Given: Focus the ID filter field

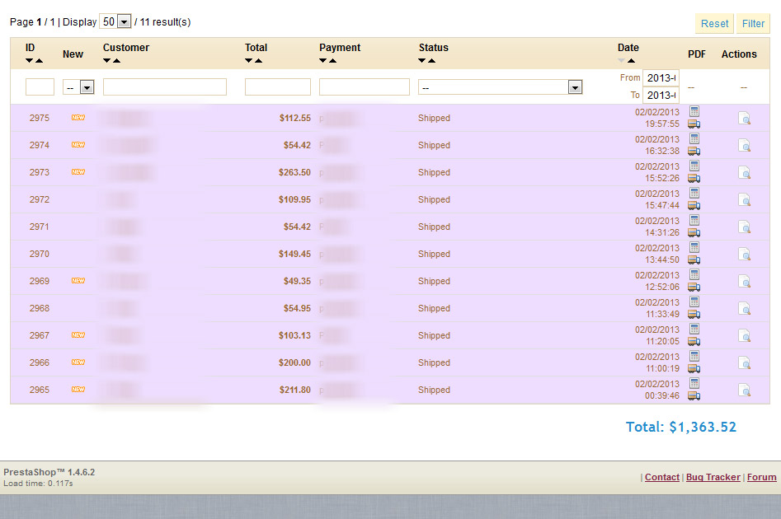Looking at the screenshot, I should [x=40, y=86].
